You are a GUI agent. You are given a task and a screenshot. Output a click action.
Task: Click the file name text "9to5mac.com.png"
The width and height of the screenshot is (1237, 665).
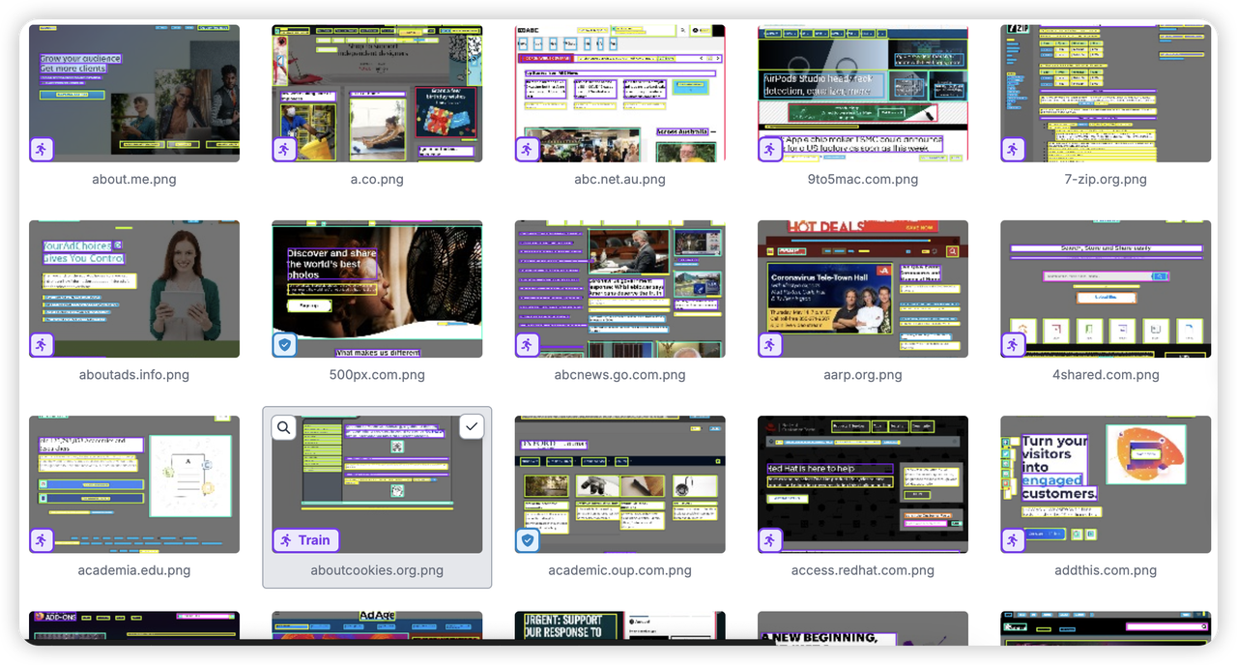click(x=863, y=180)
